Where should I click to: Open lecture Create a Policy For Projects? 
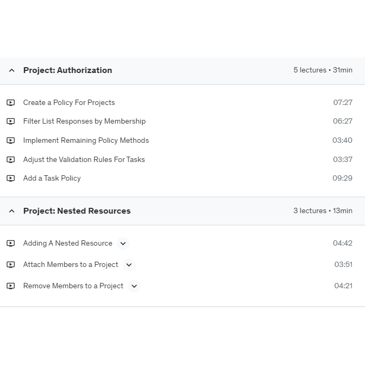coord(69,102)
